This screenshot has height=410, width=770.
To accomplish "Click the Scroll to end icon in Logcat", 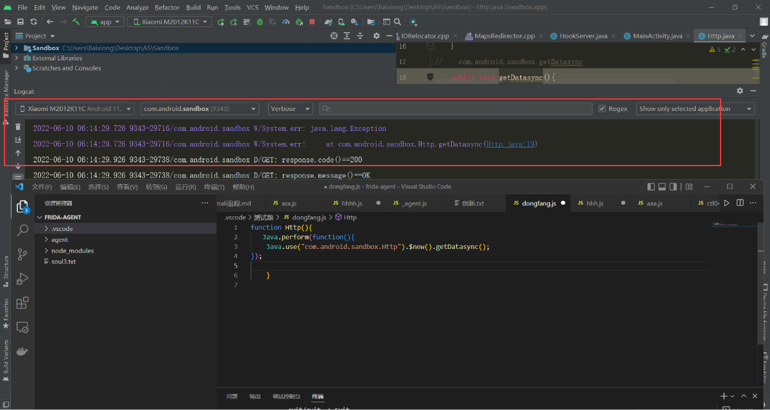I will [18, 140].
